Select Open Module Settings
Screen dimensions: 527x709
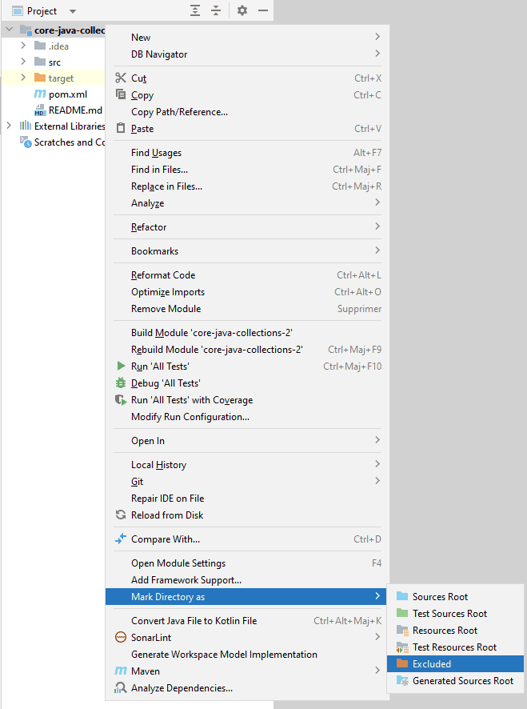[247, 563]
